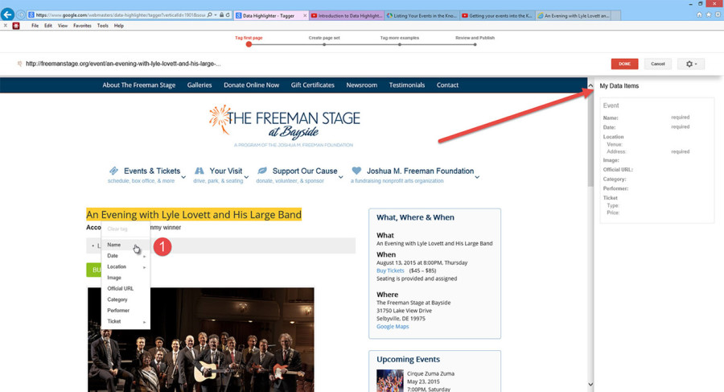Screen dimensions: 724x392
Task: Open the Tools menu
Action: 102,26
